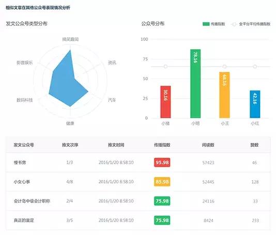This screenshot has height=235, width=276.
Task: Open the 真正的富足 account row
Action: 138,220
